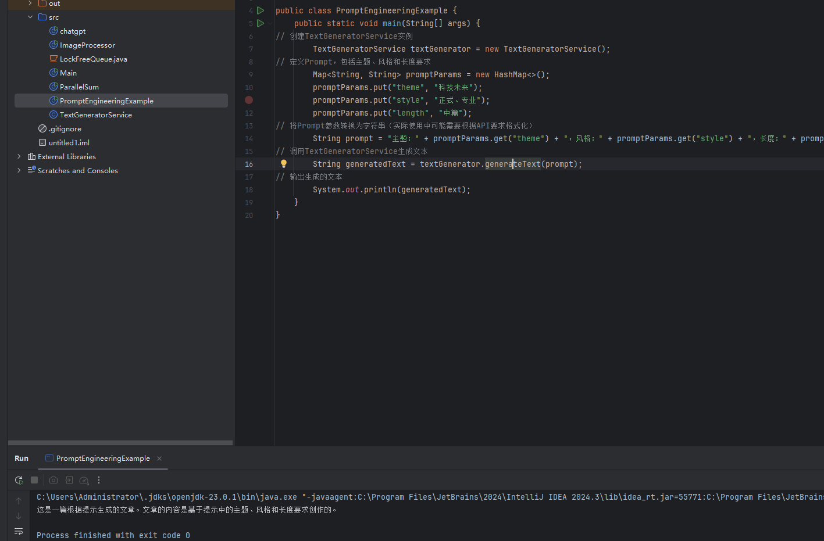This screenshot has width=824, height=541.
Task: Click the down arrow in console gutter
Action: click(x=19, y=516)
